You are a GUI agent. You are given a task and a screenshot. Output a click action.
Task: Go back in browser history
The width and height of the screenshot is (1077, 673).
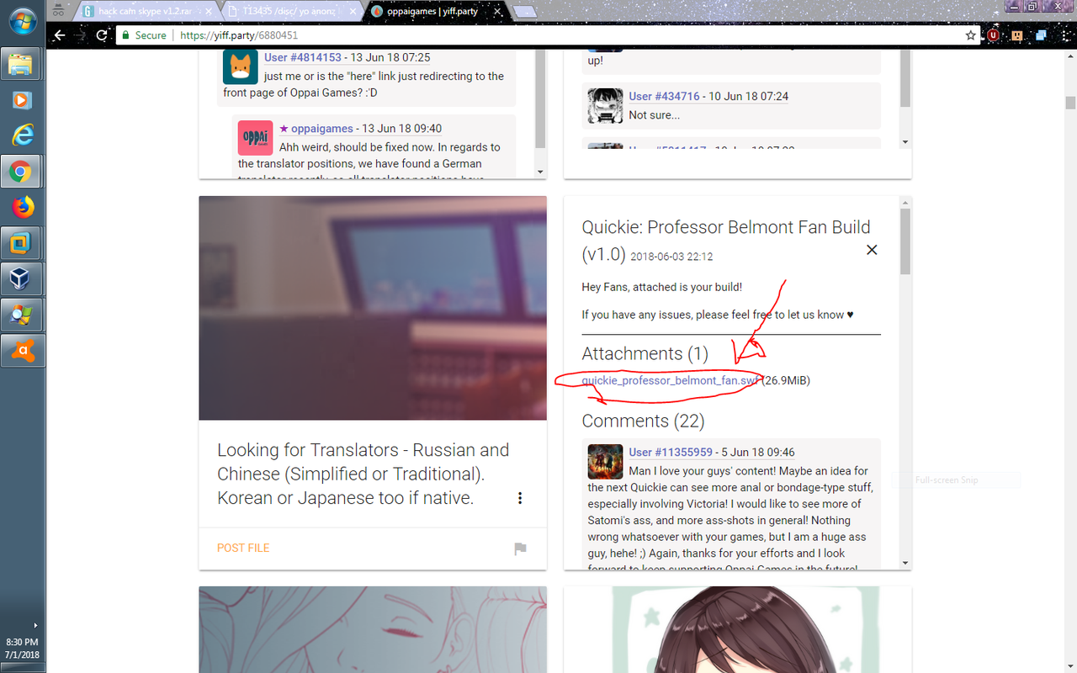[x=59, y=35]
